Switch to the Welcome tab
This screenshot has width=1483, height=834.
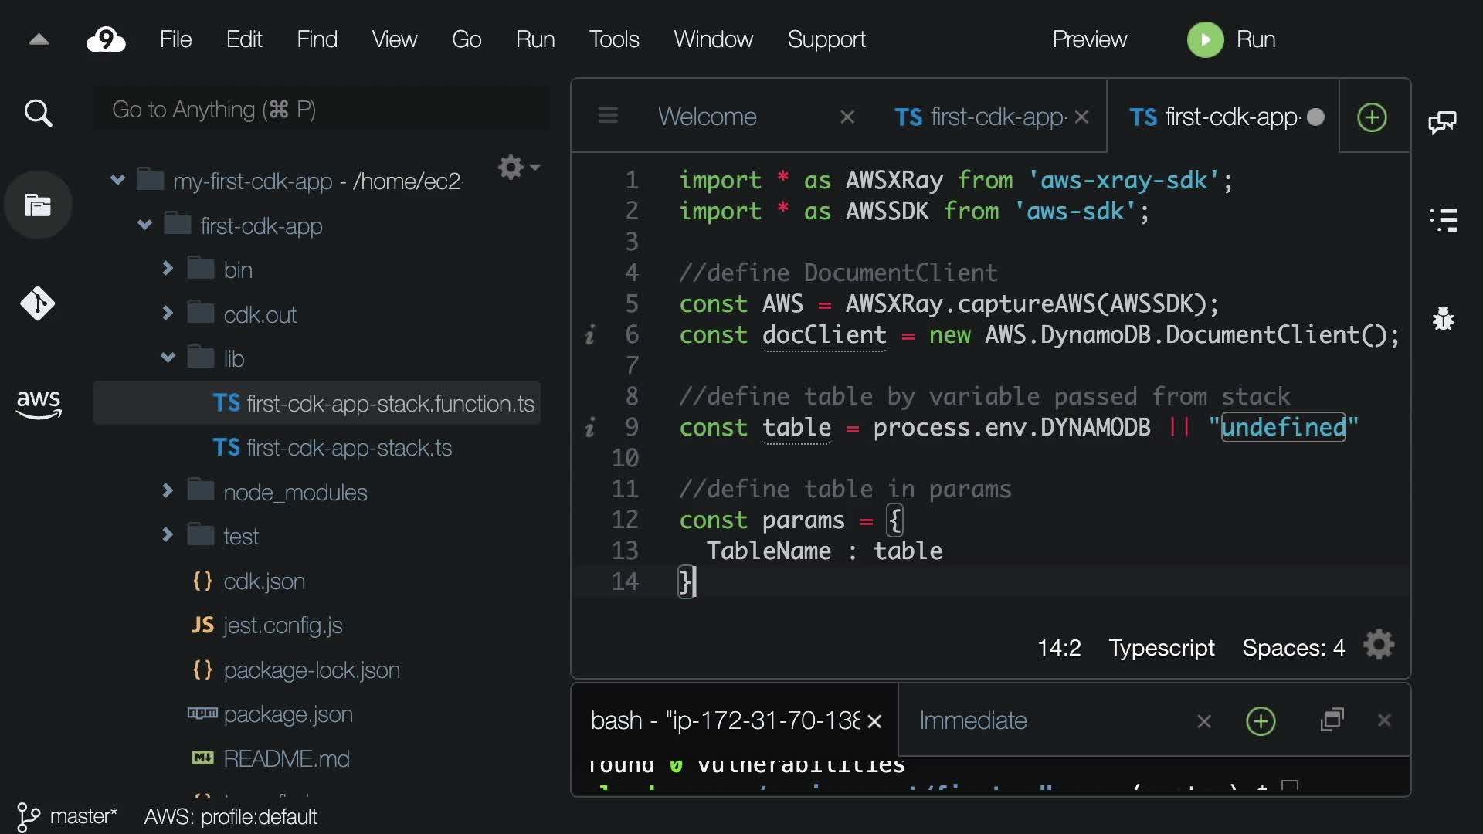coord(707,117)
